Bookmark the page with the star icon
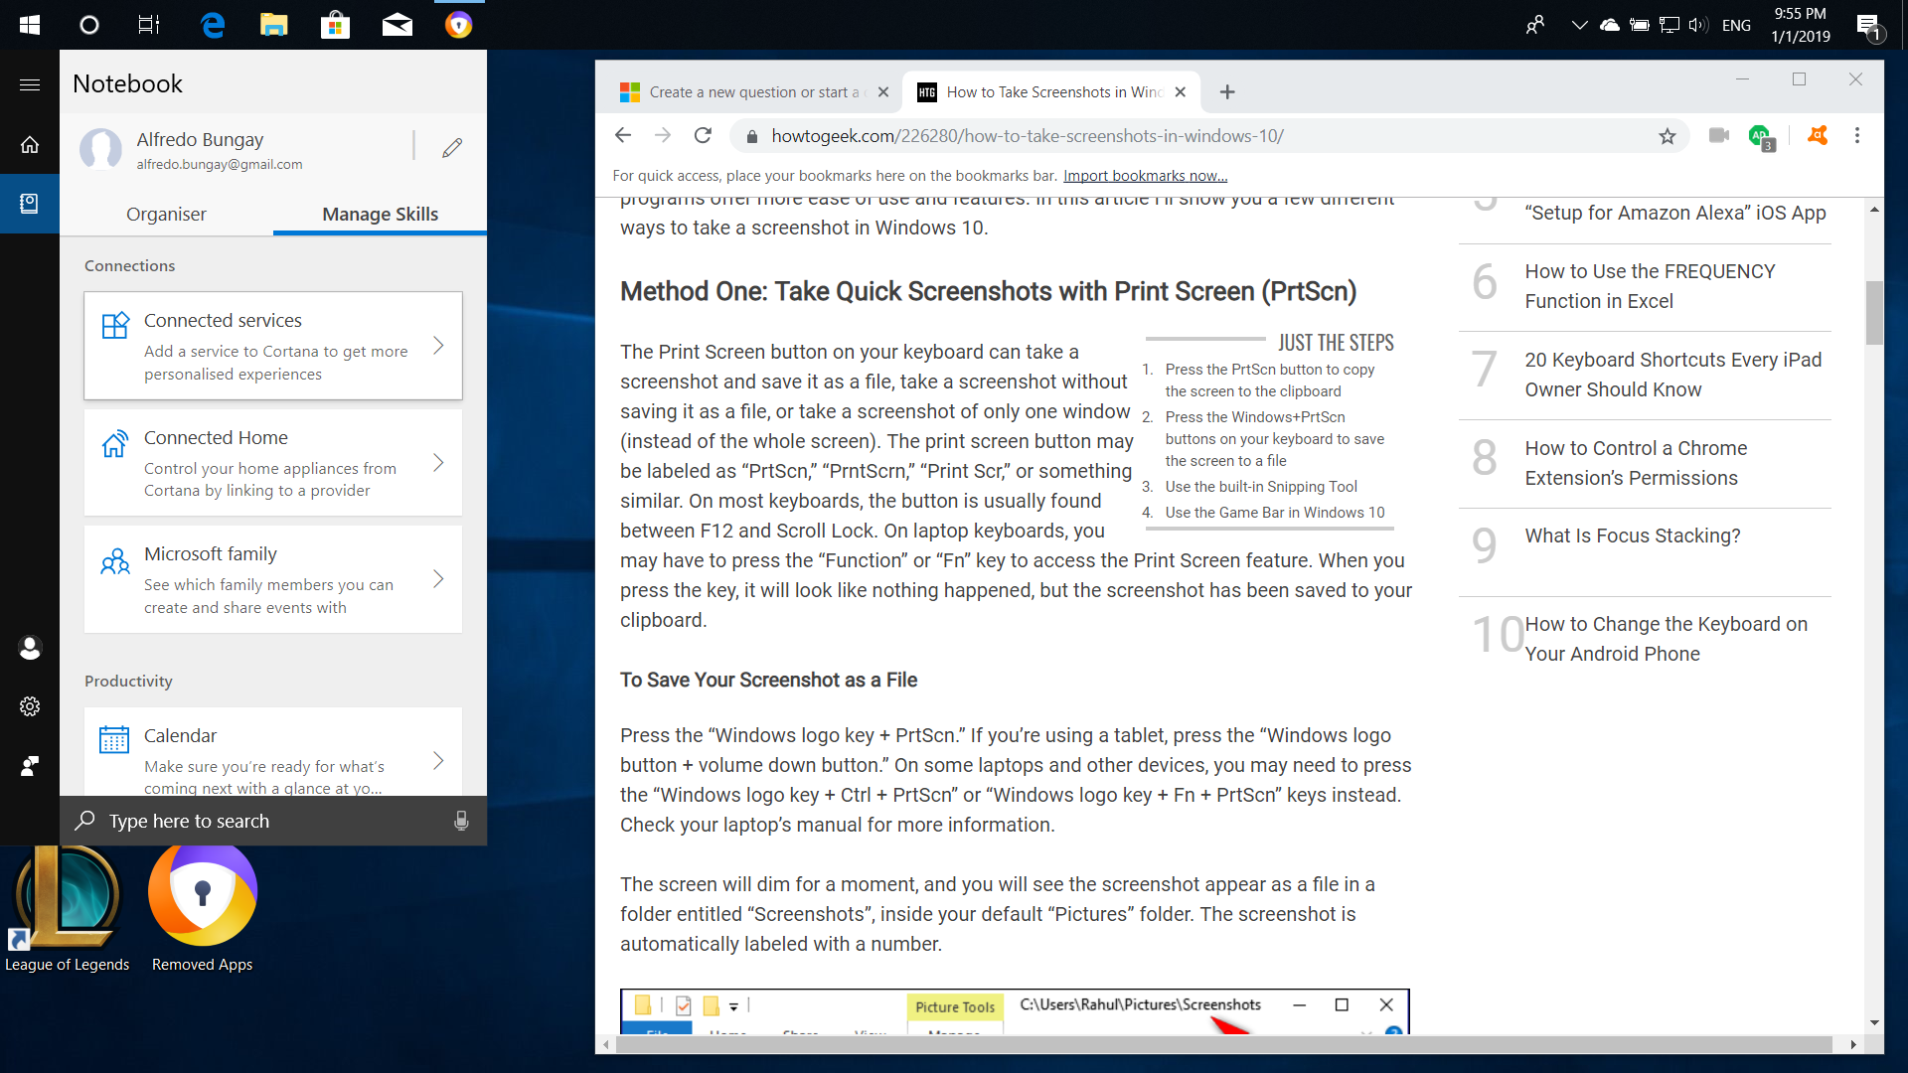 [1669, 136]
